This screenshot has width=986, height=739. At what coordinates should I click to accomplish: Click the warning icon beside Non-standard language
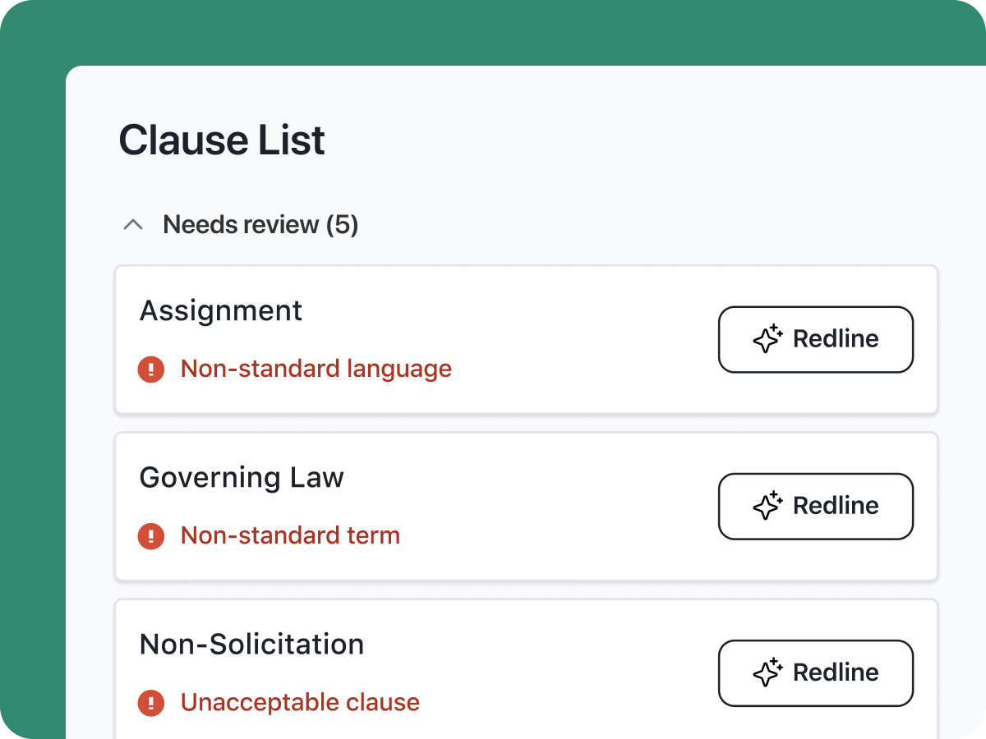(x=151, y=369)
